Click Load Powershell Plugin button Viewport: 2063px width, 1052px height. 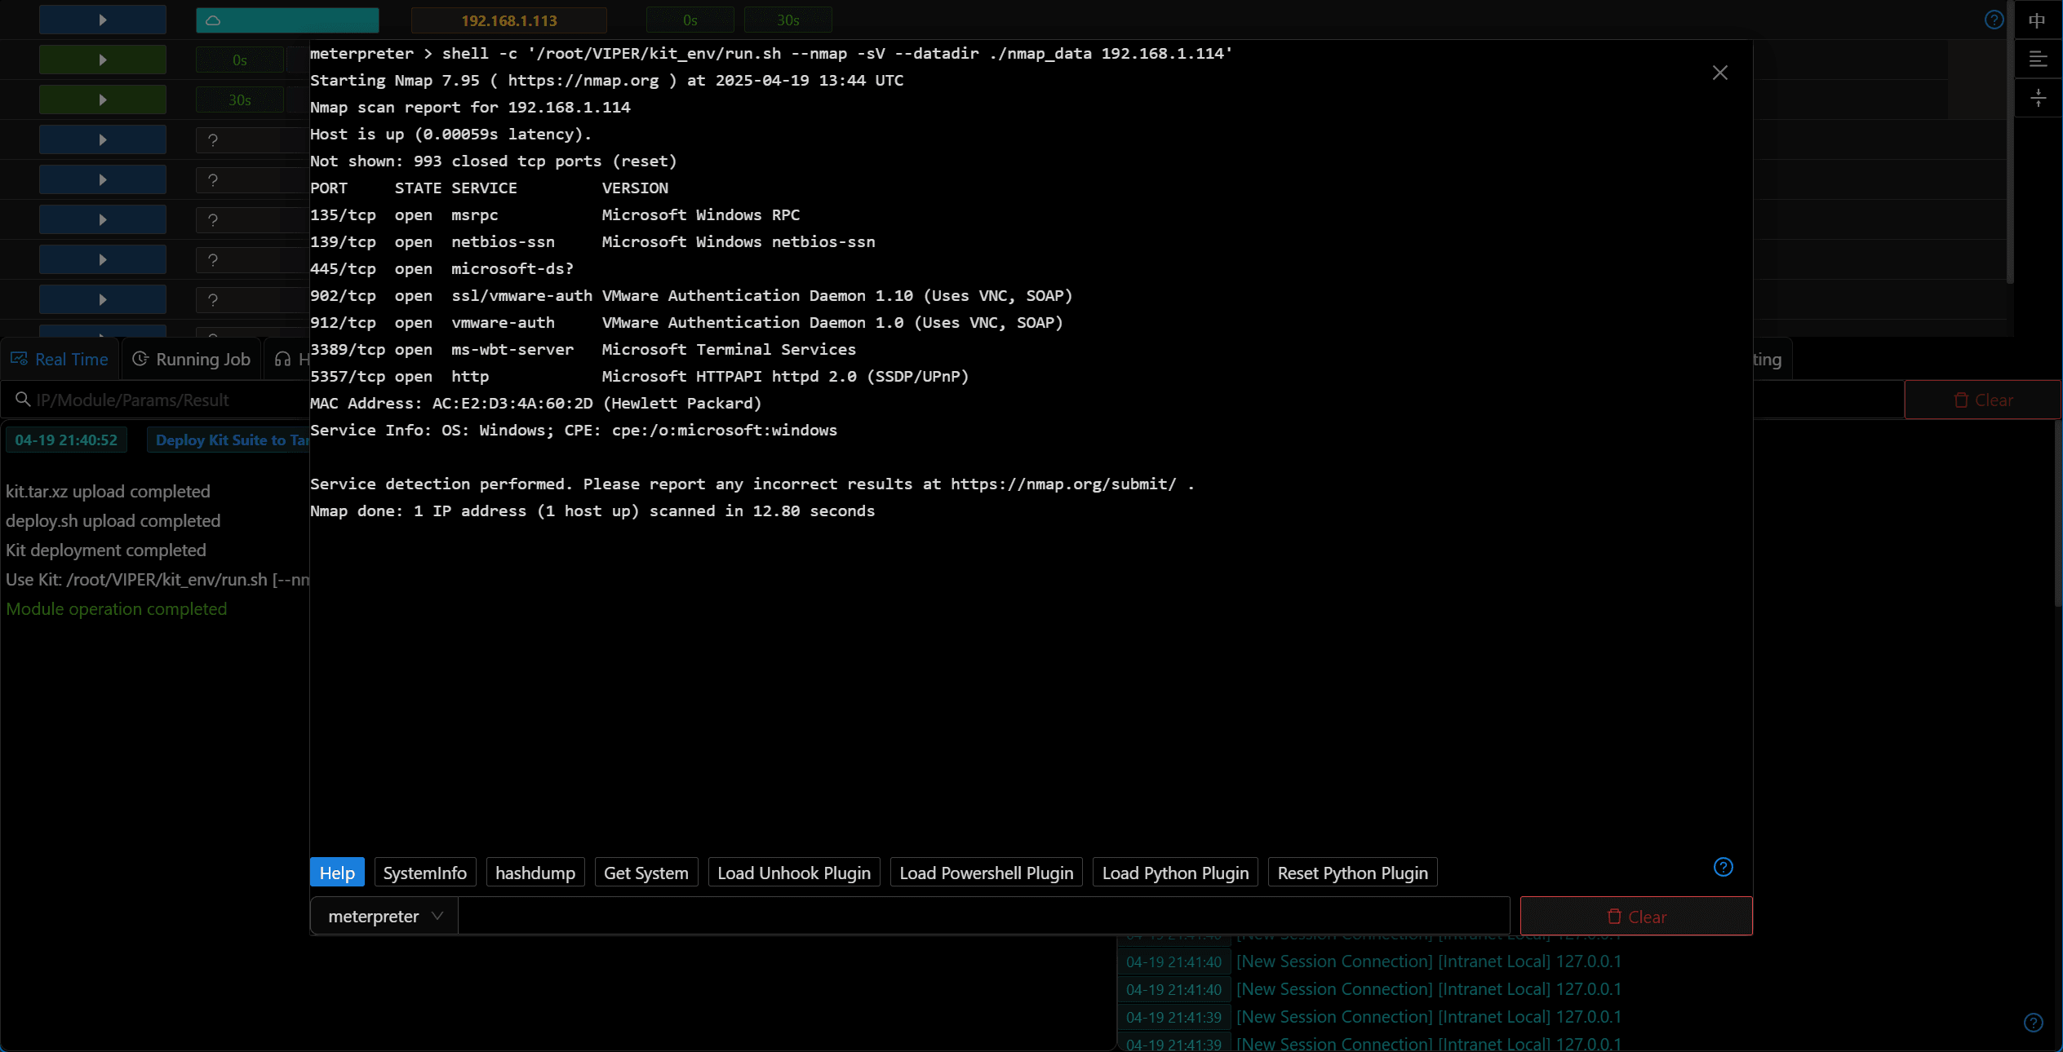pos(986,873)
